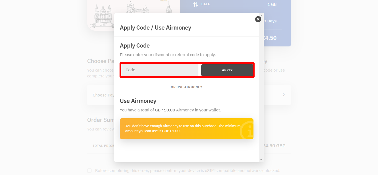Click the 'Apply Code / Use Airmoney' heading

(156, 28)
